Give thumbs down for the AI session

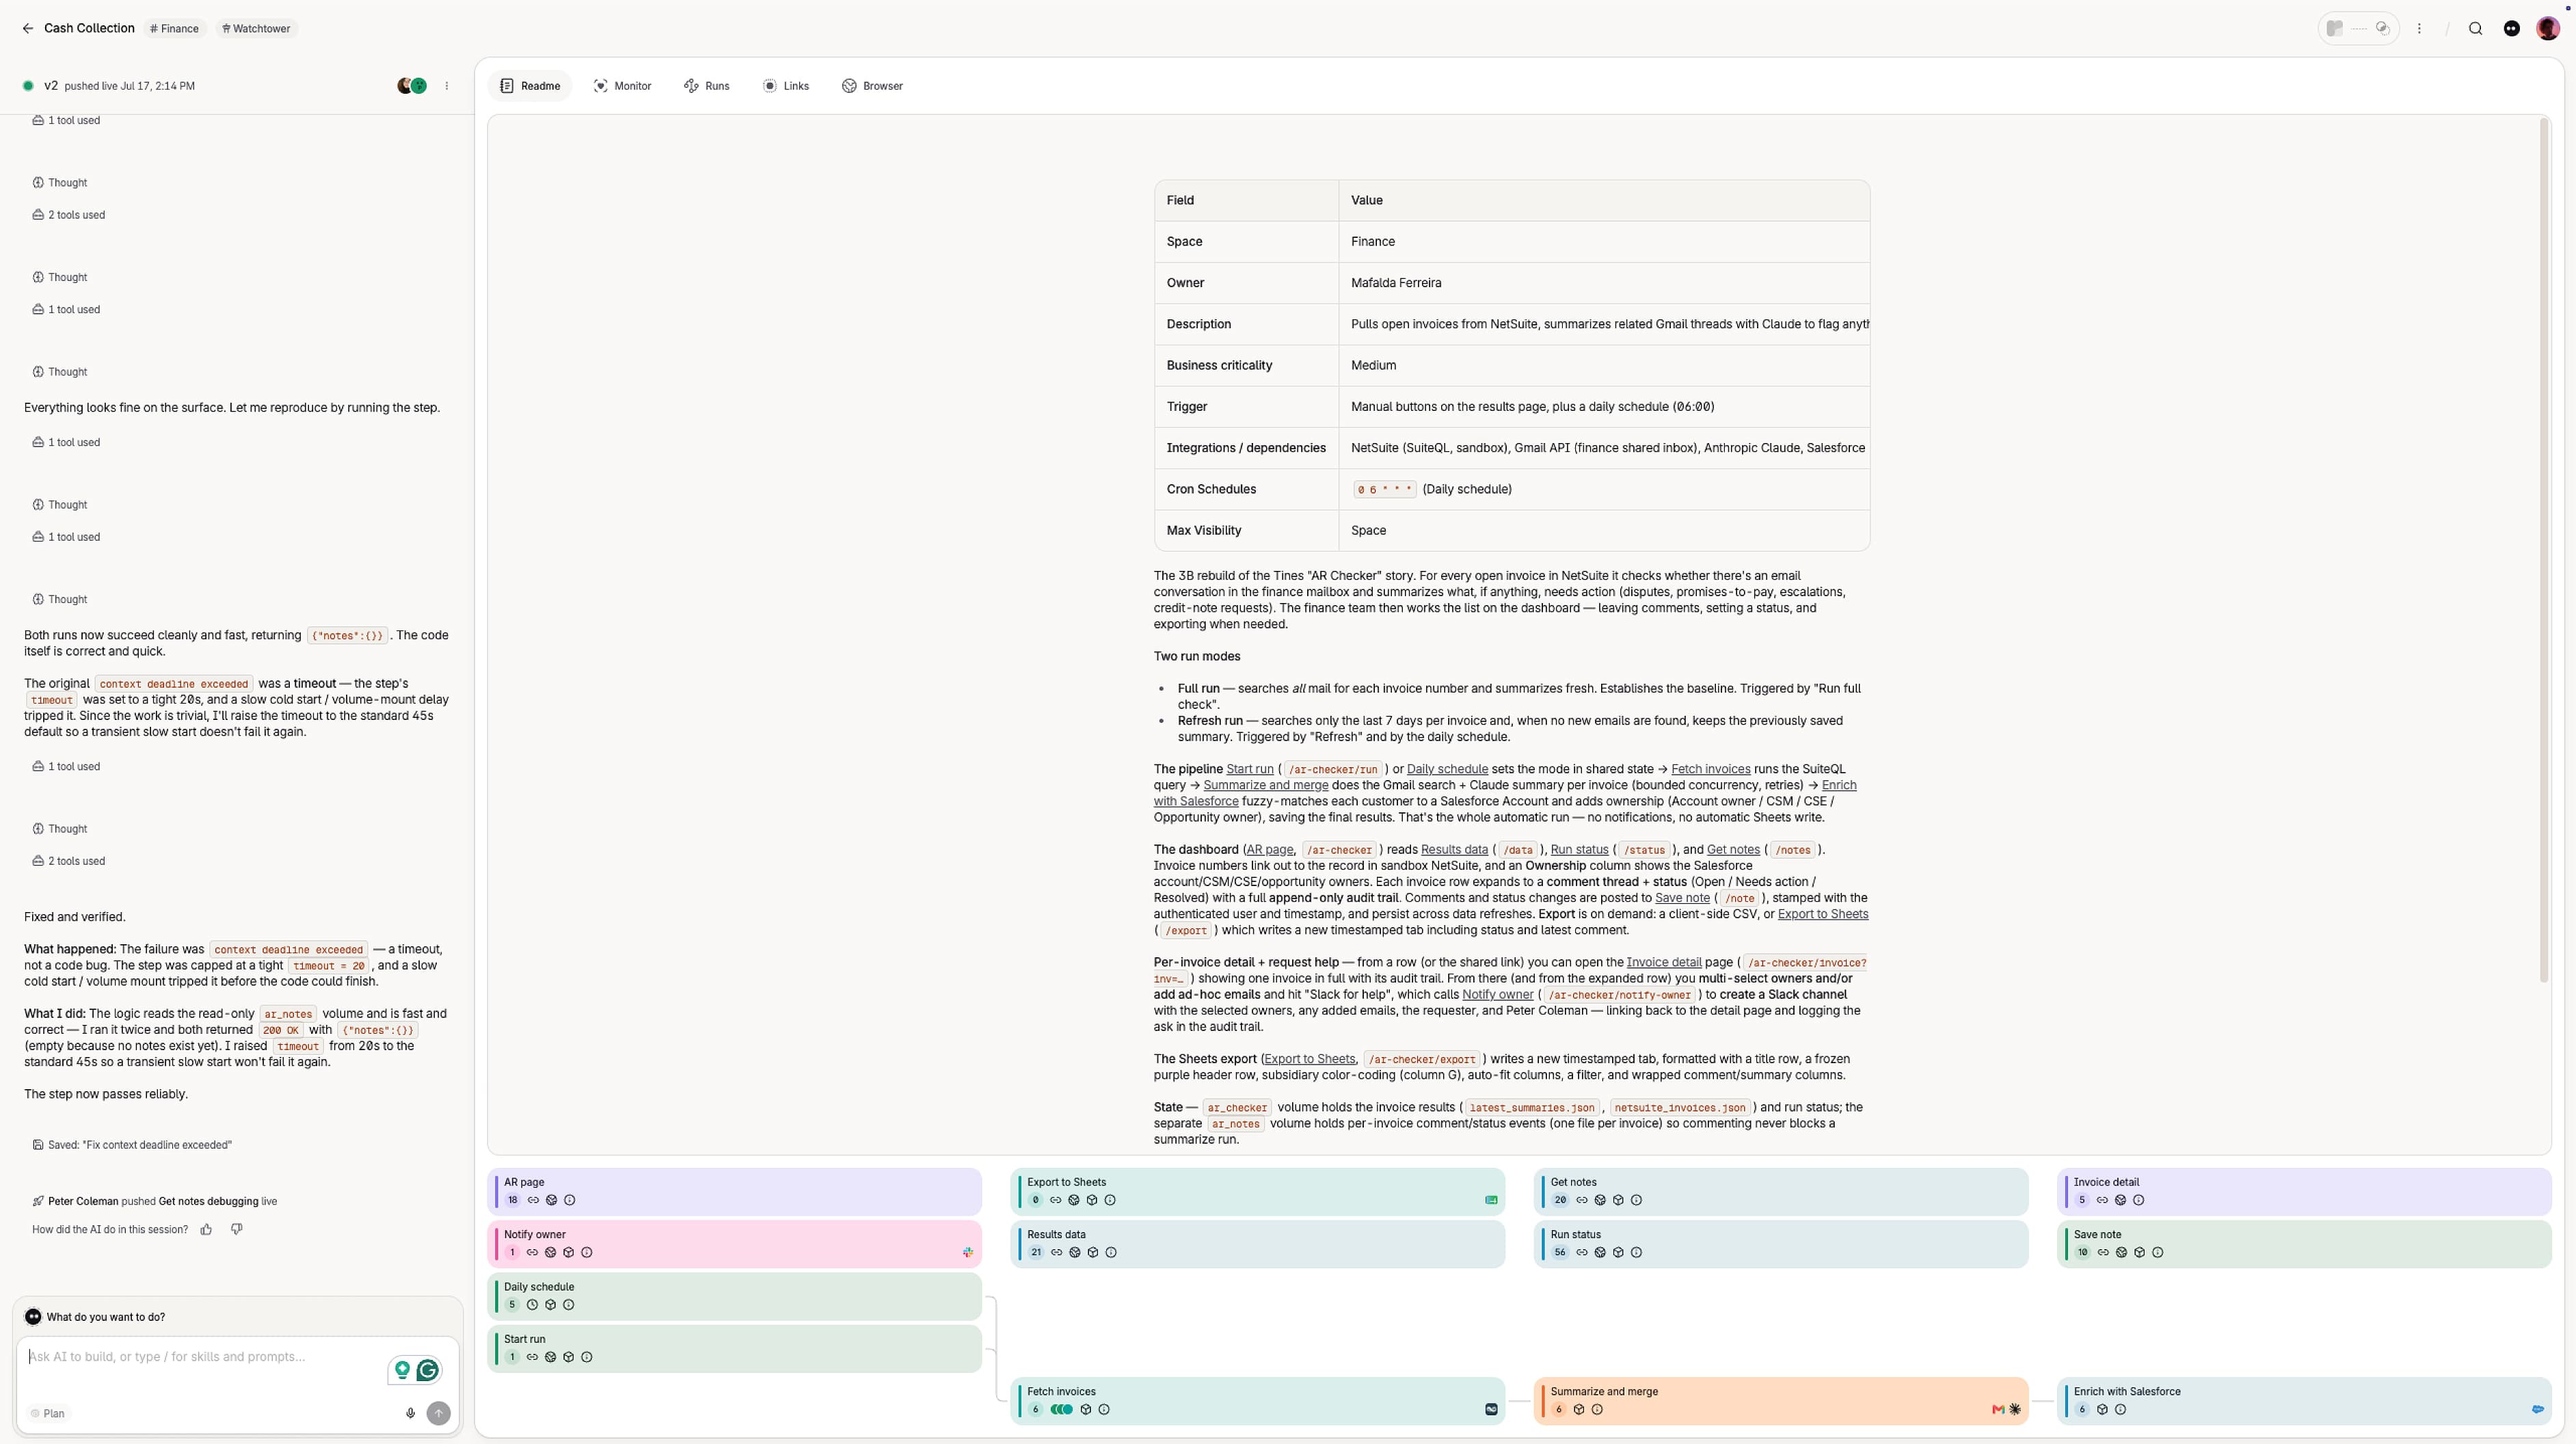(237, 1230)
